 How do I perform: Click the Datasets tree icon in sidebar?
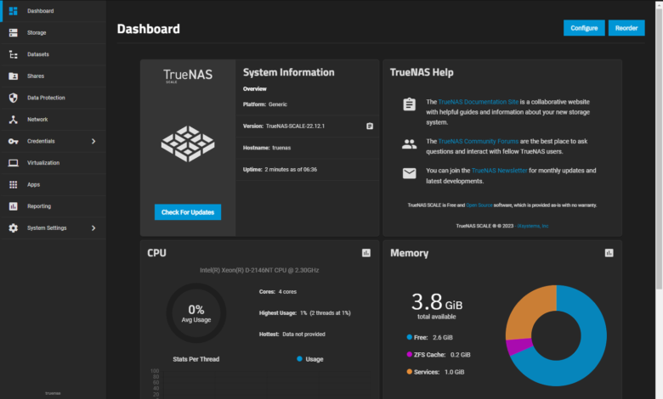tap(13, 54)
